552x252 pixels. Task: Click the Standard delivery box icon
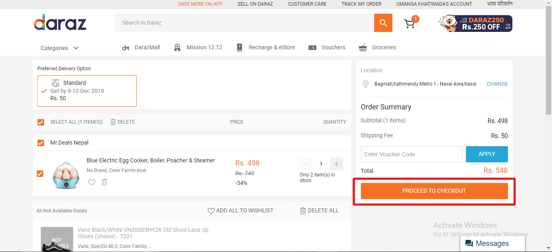(x=56, y=83)
